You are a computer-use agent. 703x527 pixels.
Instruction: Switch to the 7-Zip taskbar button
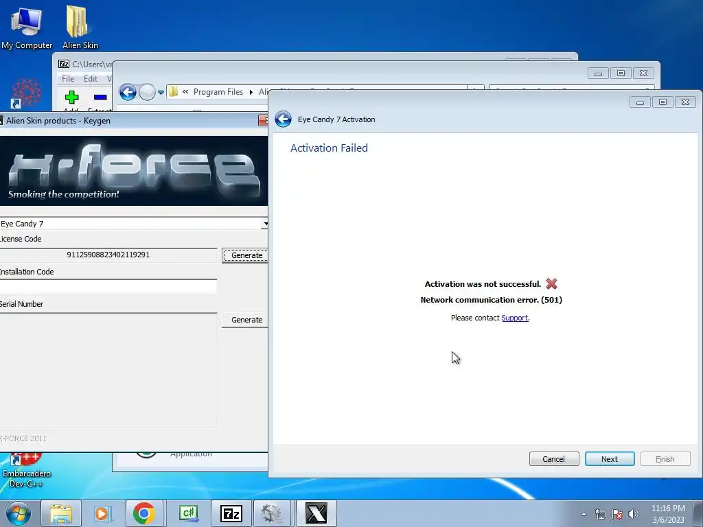tap(231, 513)
